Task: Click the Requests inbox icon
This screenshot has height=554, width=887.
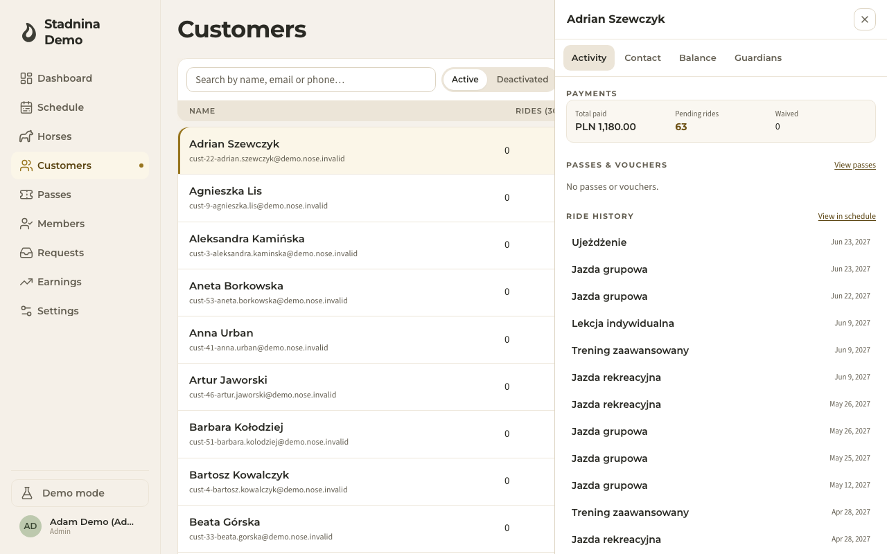Action: coord(26,253)
